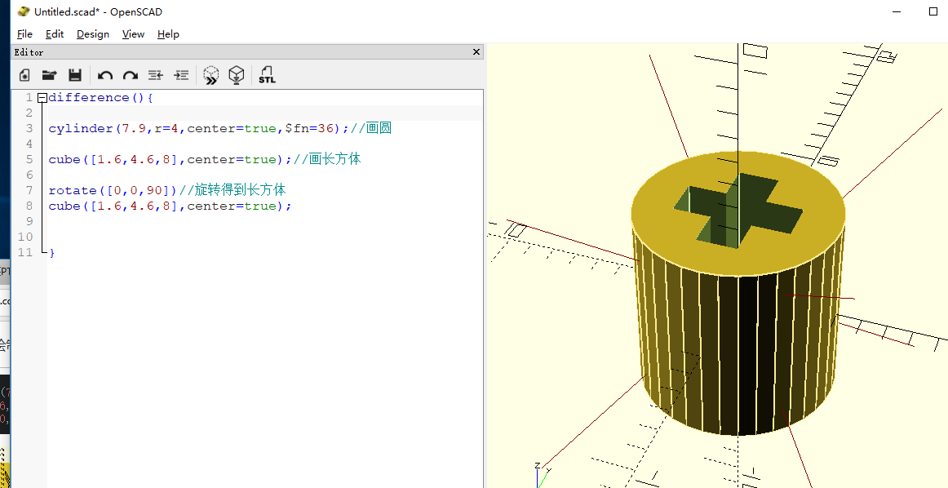
Task: Collapse the difference() code block
Action: [42, 98]
